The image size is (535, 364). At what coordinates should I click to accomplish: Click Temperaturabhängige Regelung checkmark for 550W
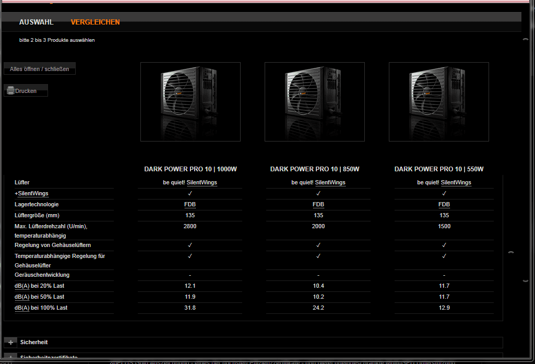[x=444, y=256]
